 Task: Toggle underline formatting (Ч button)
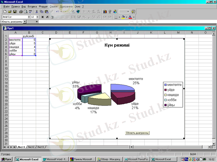pos(52,17)
